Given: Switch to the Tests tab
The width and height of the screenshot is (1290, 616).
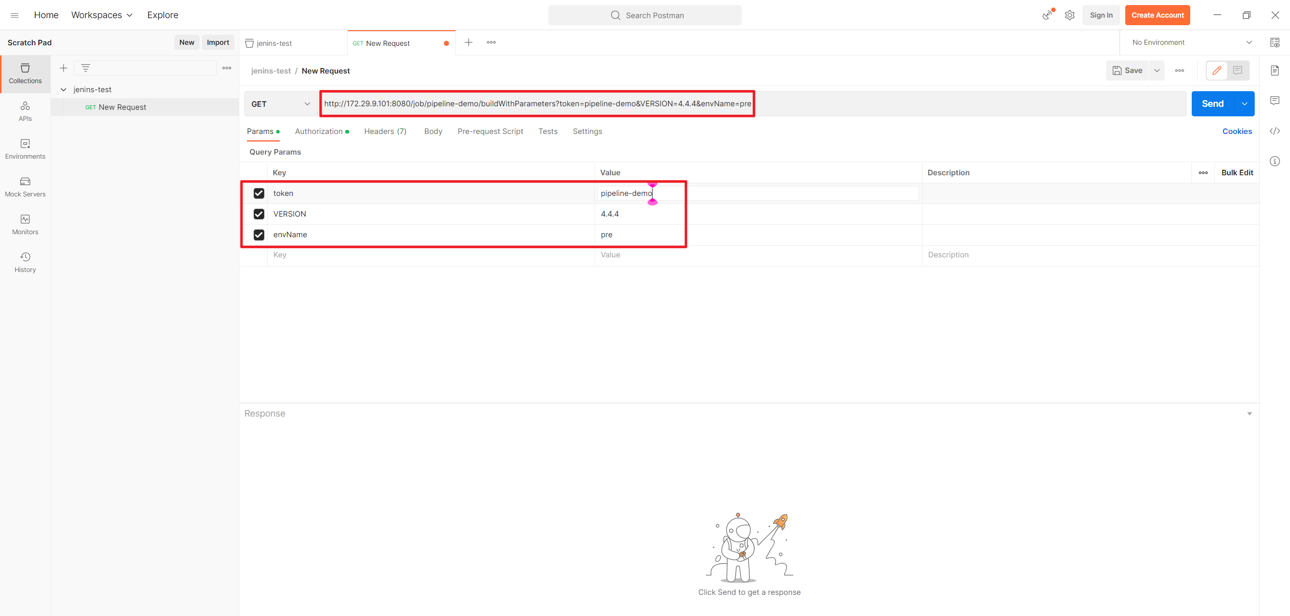Looking at the screenshot, I should pyautogui.click(x=548, y=131).
